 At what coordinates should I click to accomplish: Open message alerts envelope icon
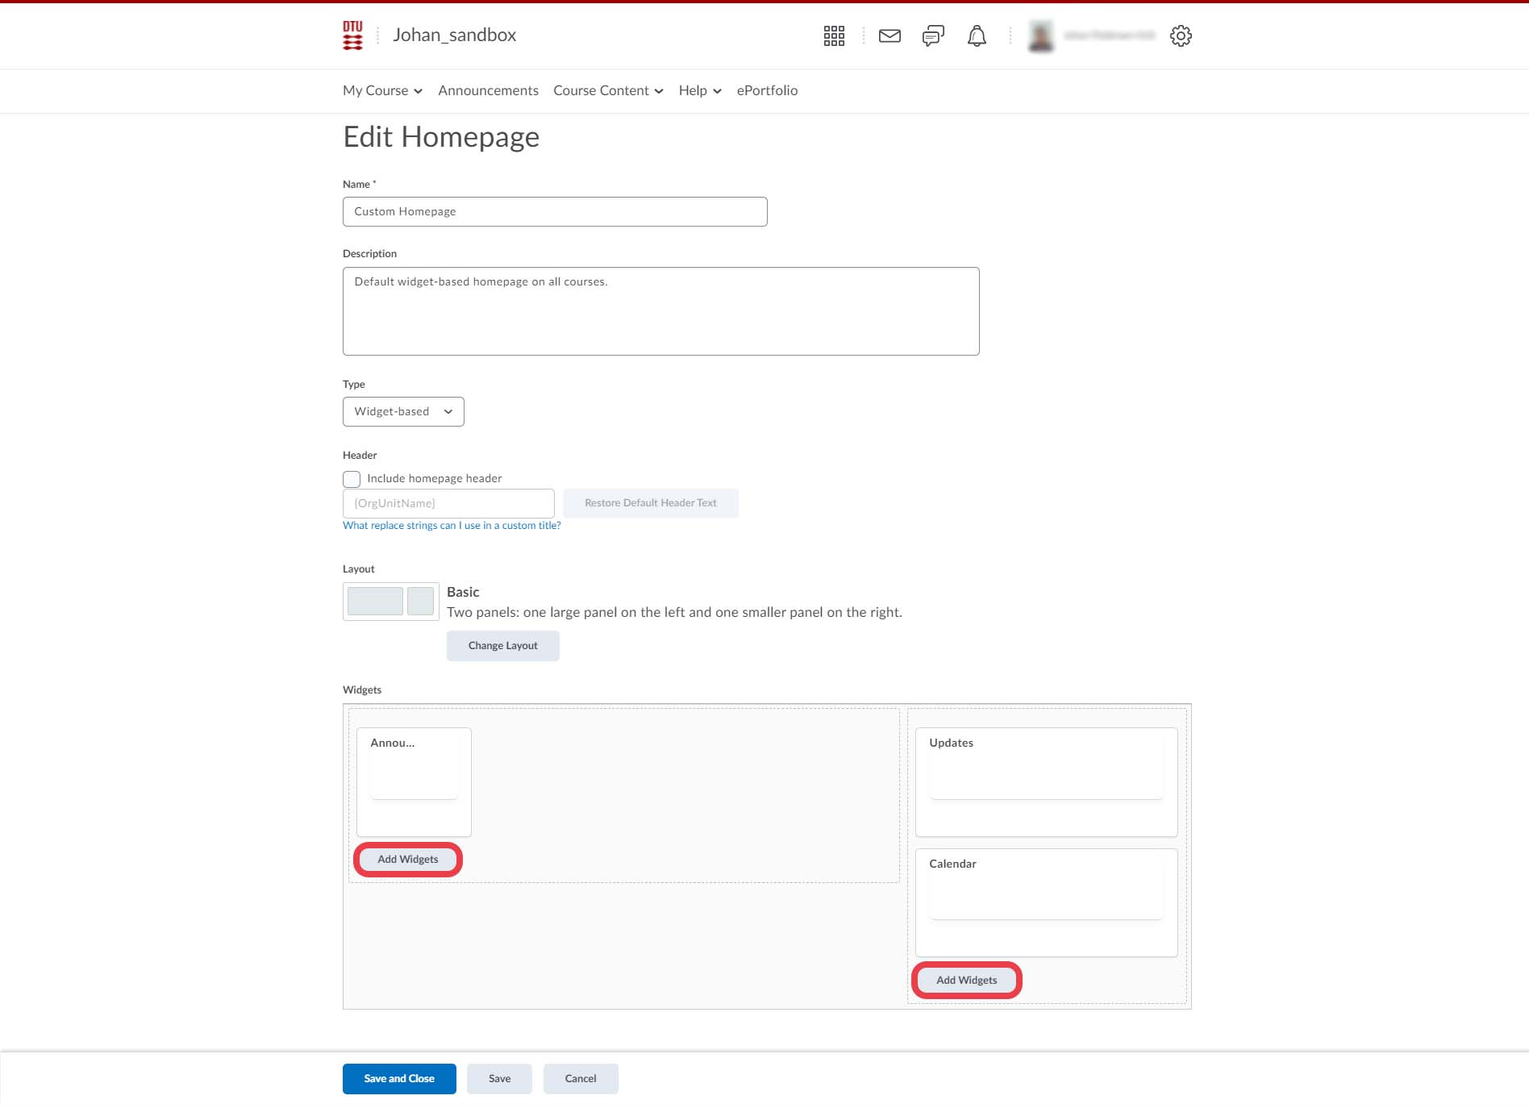coord(889,35)
